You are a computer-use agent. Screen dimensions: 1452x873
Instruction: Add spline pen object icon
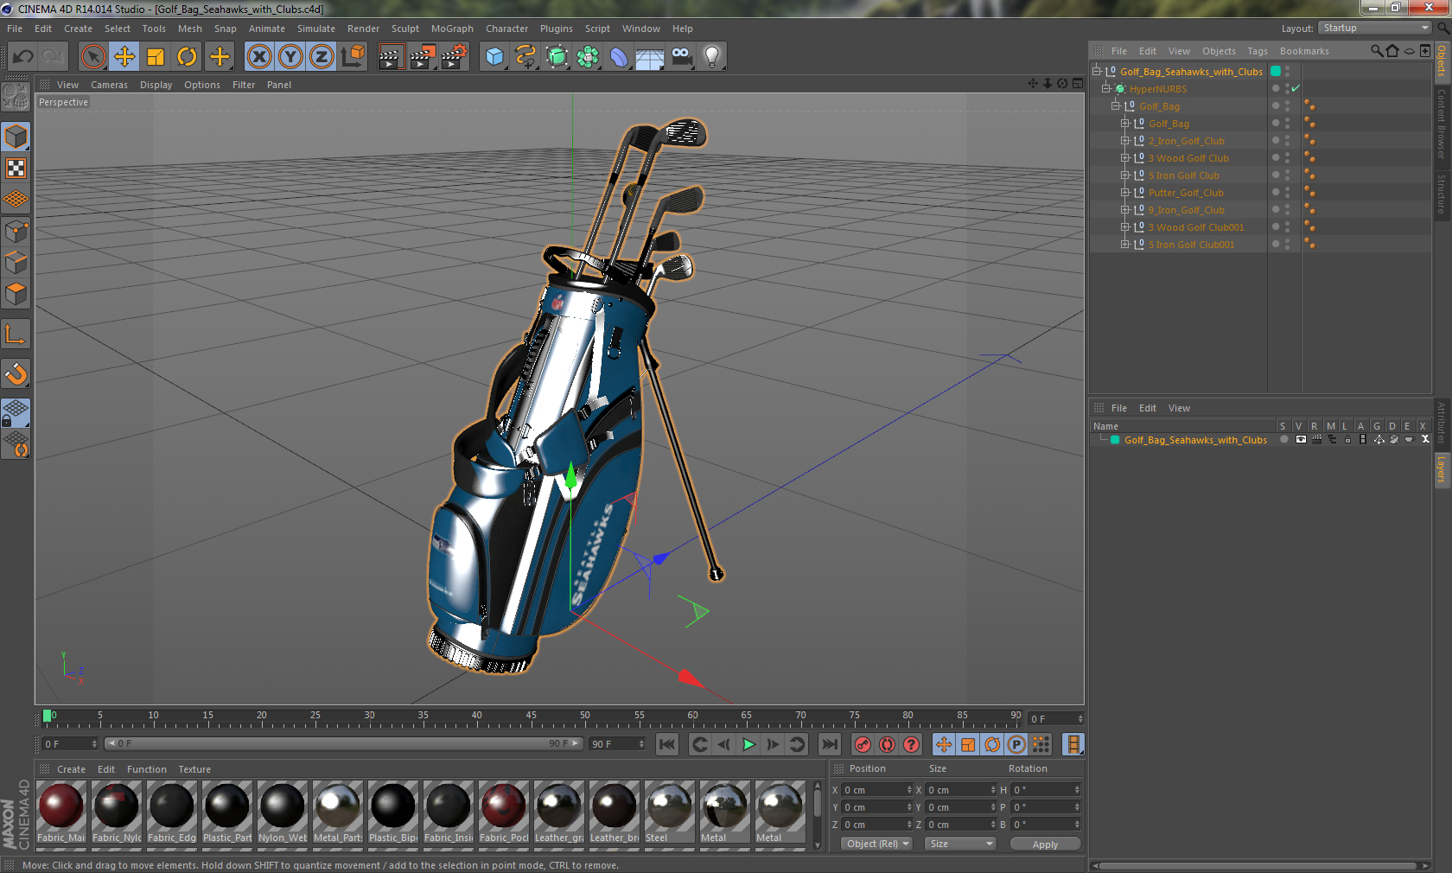coord(525,57)
